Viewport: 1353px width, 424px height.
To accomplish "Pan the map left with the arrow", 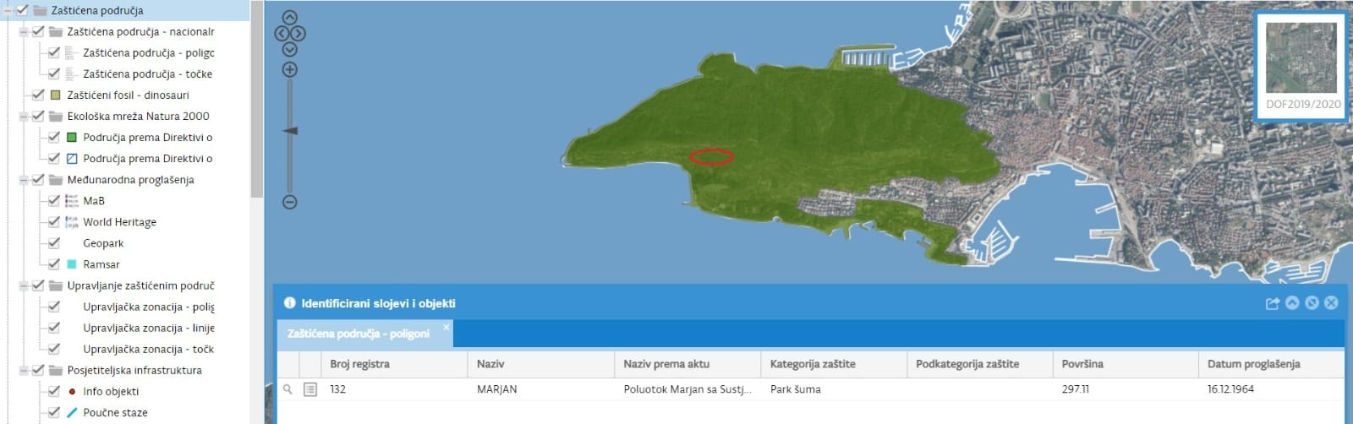I will pos(282,34).
